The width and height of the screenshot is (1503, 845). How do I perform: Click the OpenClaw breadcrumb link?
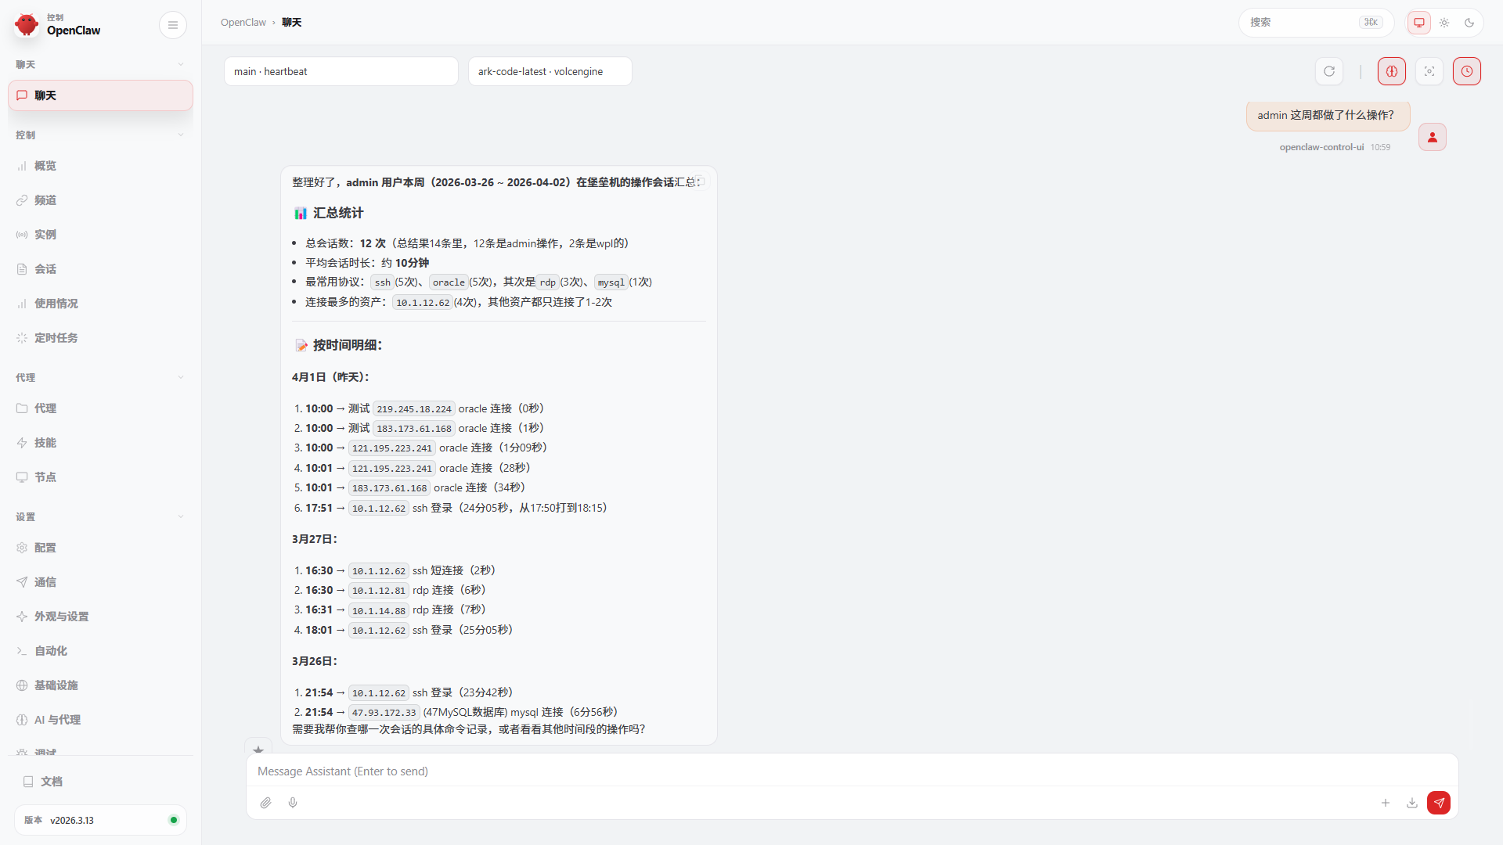coord(243,23)
